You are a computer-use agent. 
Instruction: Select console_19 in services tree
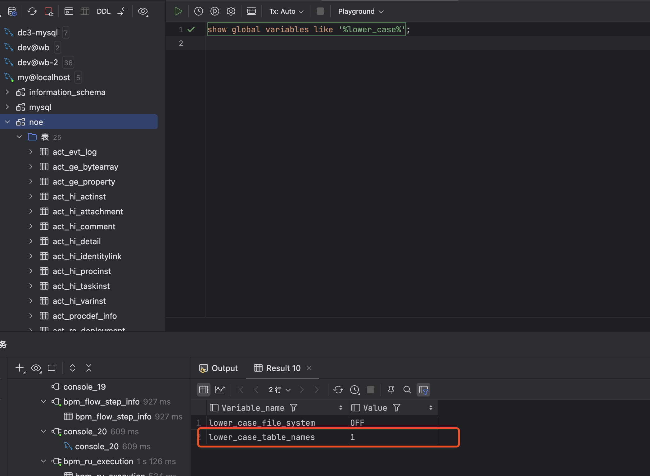pyautogui.click(x=84, y=387)
